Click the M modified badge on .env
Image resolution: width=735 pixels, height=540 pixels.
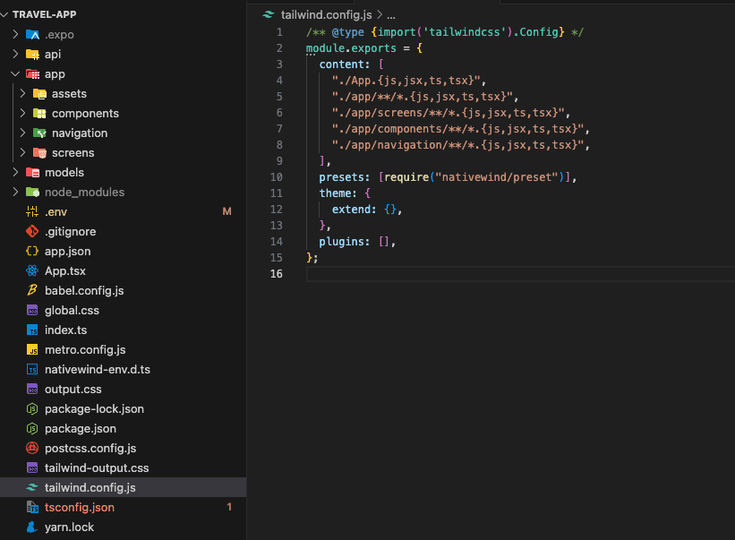point(226,211)
